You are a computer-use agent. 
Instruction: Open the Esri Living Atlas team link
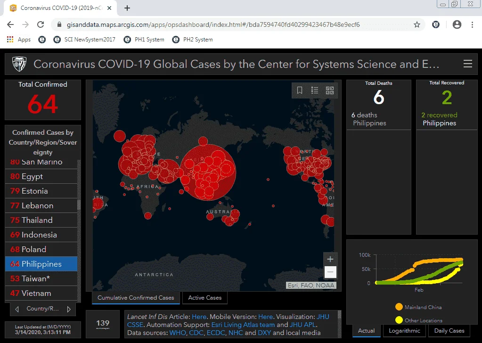(x=243, y=325)
